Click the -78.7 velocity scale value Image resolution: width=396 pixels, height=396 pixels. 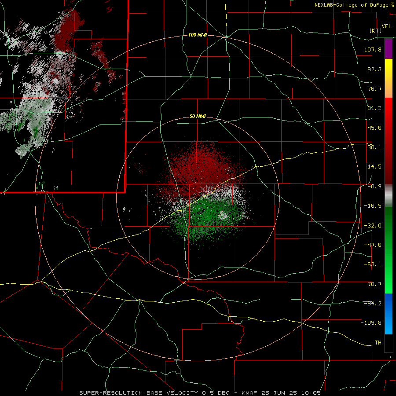373,284
